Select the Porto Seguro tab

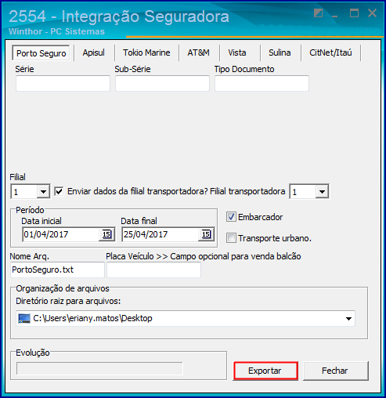click(x=41, y=53)
